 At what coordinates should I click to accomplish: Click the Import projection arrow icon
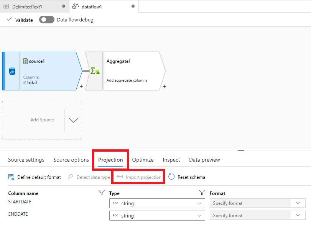click(120, 177)
